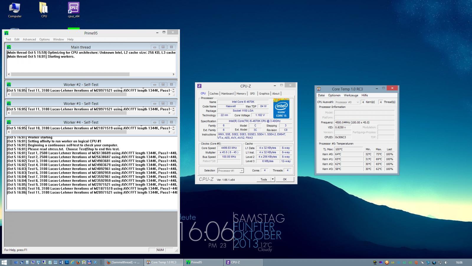This screenshot has width=472, height=266.
Task: Click the Worker #4 horizontal scrollbar
Action: point(89,132)
